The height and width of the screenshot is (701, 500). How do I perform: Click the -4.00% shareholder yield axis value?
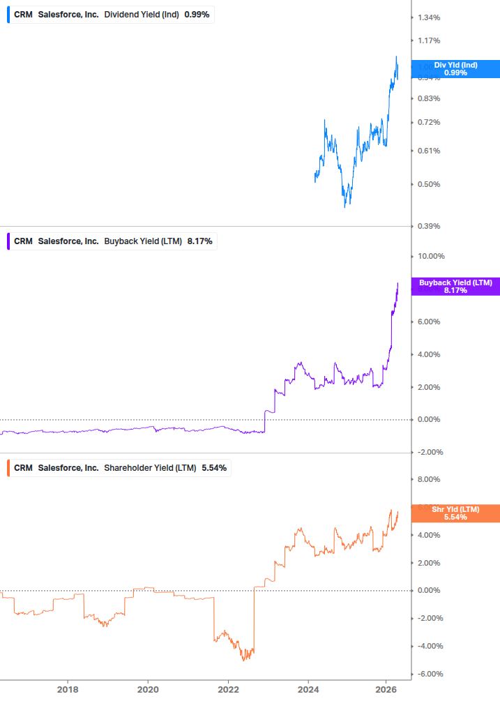[x=430, y=646]
